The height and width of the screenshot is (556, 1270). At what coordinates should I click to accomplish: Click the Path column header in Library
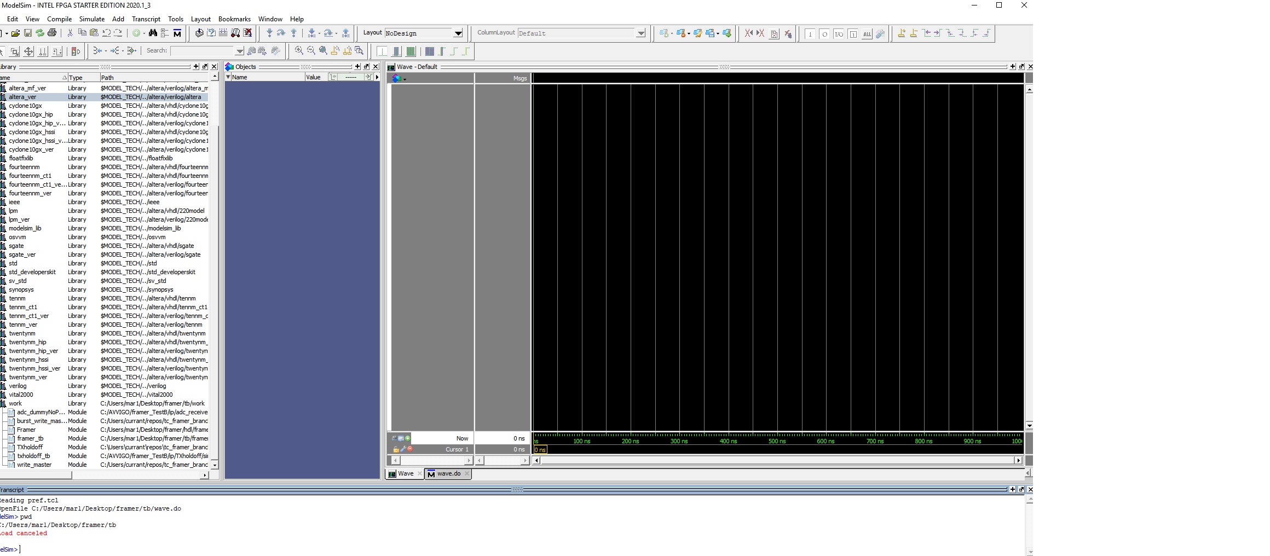point(154,78)
